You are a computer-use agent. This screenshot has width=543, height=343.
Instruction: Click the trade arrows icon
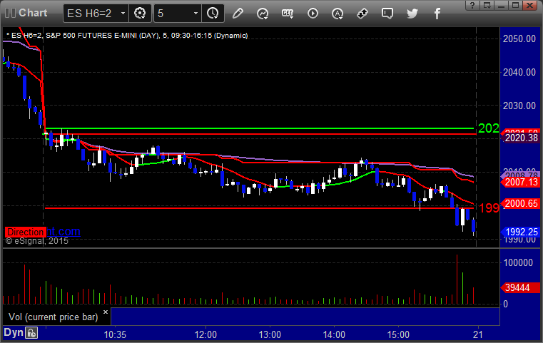(x=362, y=14)
